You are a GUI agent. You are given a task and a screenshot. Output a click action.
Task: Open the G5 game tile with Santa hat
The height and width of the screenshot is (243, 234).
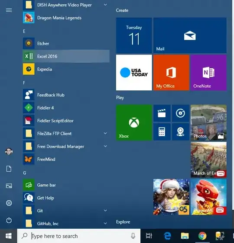[171, 197]
